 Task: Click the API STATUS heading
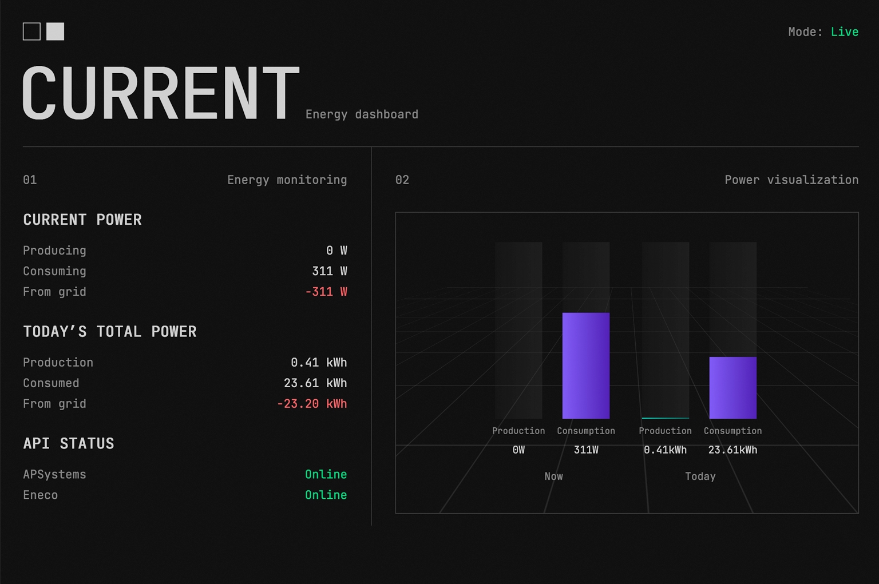(69, 444)
